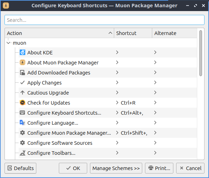Click the Cautious Upgrade arrow icon
Viewport: 209px width, 178px height.
[22, 93]
